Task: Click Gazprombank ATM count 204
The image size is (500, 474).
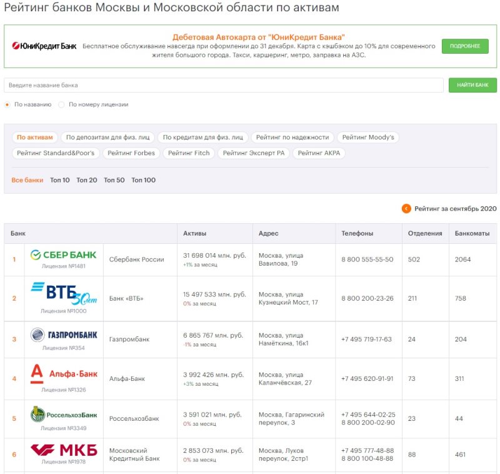Action: [x=461, y=339]
